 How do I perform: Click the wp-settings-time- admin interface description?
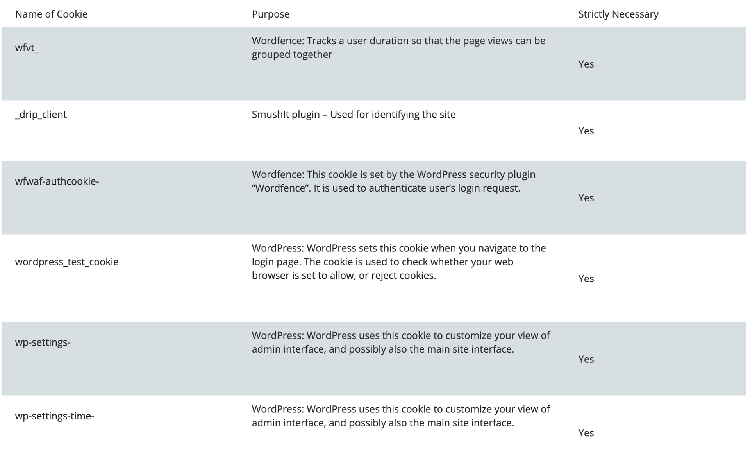point(400,416)
